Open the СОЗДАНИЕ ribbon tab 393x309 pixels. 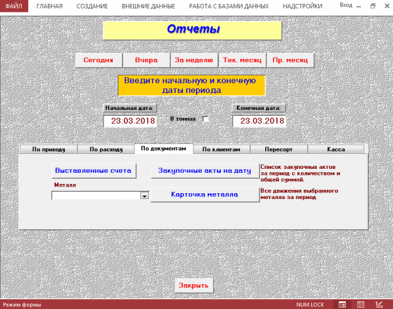pyautogui.click(x=92, y=6)
